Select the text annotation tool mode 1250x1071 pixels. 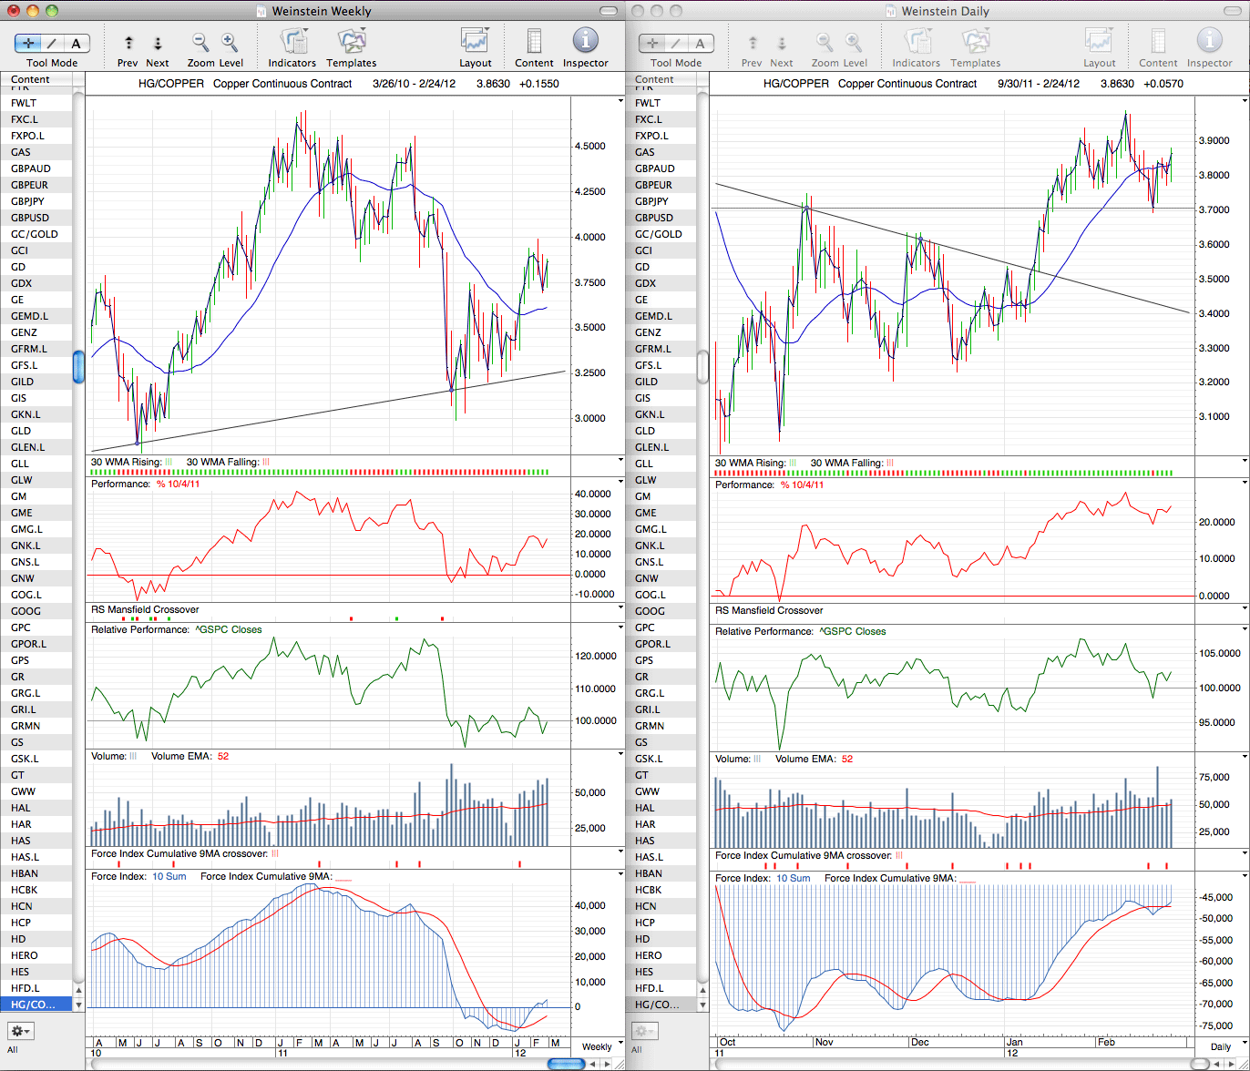(x=77, y=43)
